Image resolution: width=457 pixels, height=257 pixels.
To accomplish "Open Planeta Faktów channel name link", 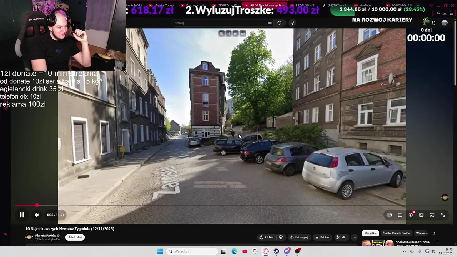I will tap(46, 236).
